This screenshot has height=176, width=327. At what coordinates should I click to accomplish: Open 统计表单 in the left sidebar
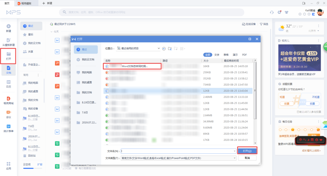pyautogui.click(x=8, y=128)
